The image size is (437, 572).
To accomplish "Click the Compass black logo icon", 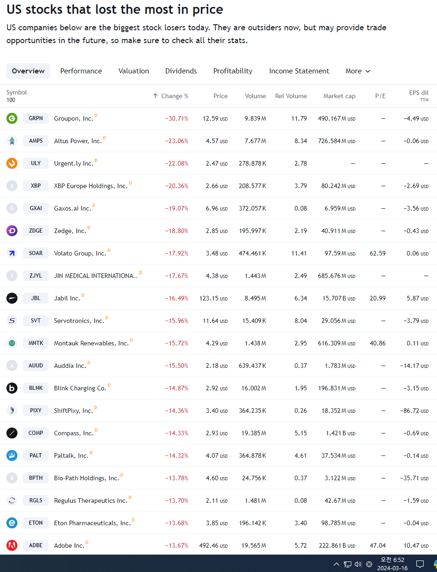I will point(12,433).
